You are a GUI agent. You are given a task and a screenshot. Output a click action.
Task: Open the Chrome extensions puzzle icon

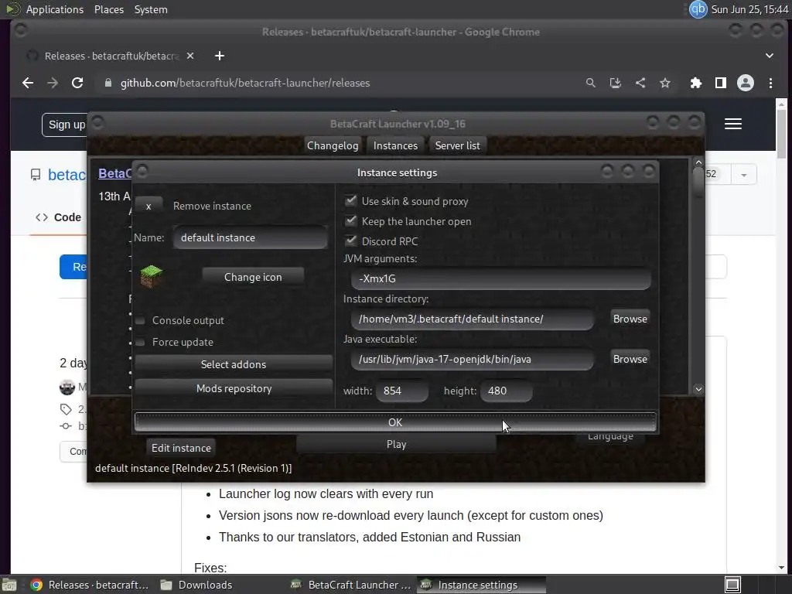click(x=696, y=83)
